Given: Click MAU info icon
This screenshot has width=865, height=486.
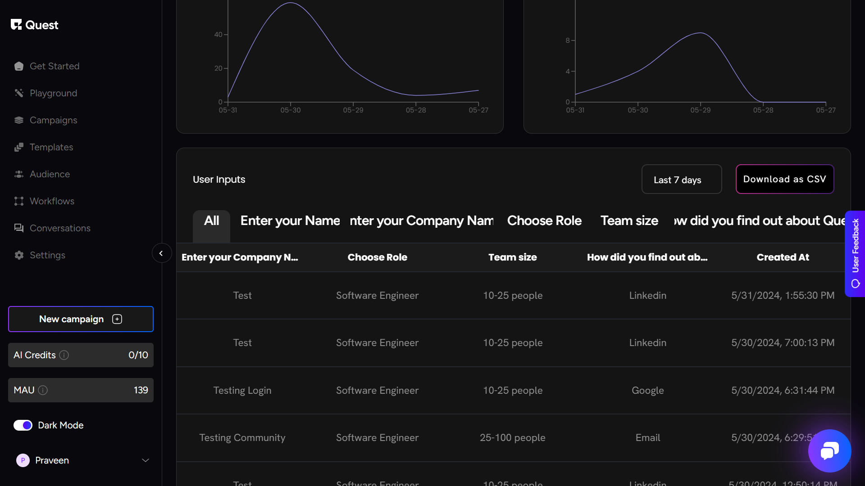Looking at the screenshot, I should tap(43, 390).
